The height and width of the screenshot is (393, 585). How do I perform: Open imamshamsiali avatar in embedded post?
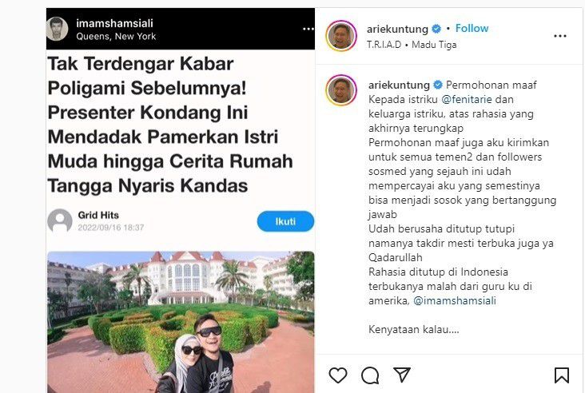(57, 29)
